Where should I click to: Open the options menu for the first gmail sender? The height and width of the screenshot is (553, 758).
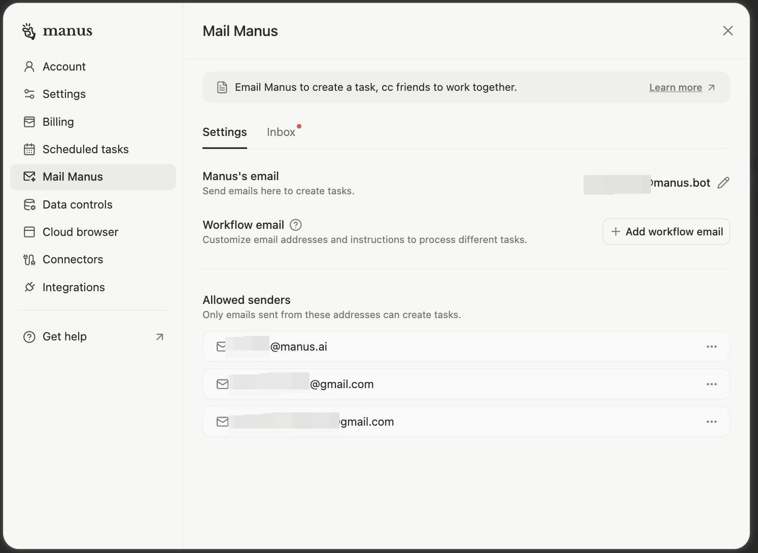click(711, 384)
